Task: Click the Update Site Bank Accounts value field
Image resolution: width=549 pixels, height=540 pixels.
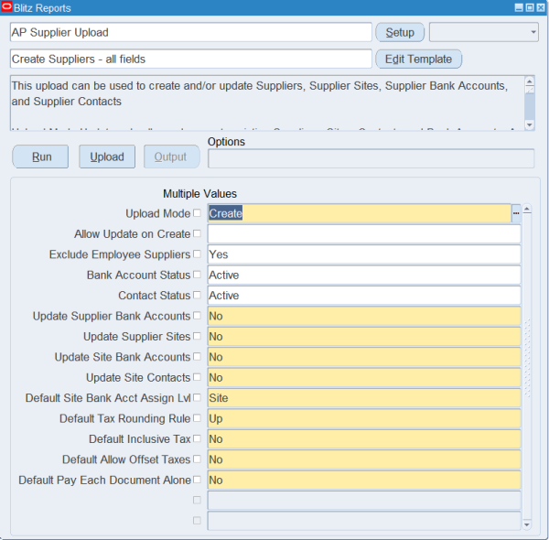Action: coord(364,357)
